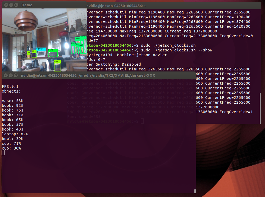Click the green bowl detection label
This screenshot has width=265, height=197.
(x=53, y=50)
